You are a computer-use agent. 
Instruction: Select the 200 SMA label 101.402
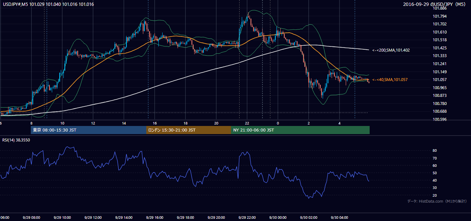[391, 50]
